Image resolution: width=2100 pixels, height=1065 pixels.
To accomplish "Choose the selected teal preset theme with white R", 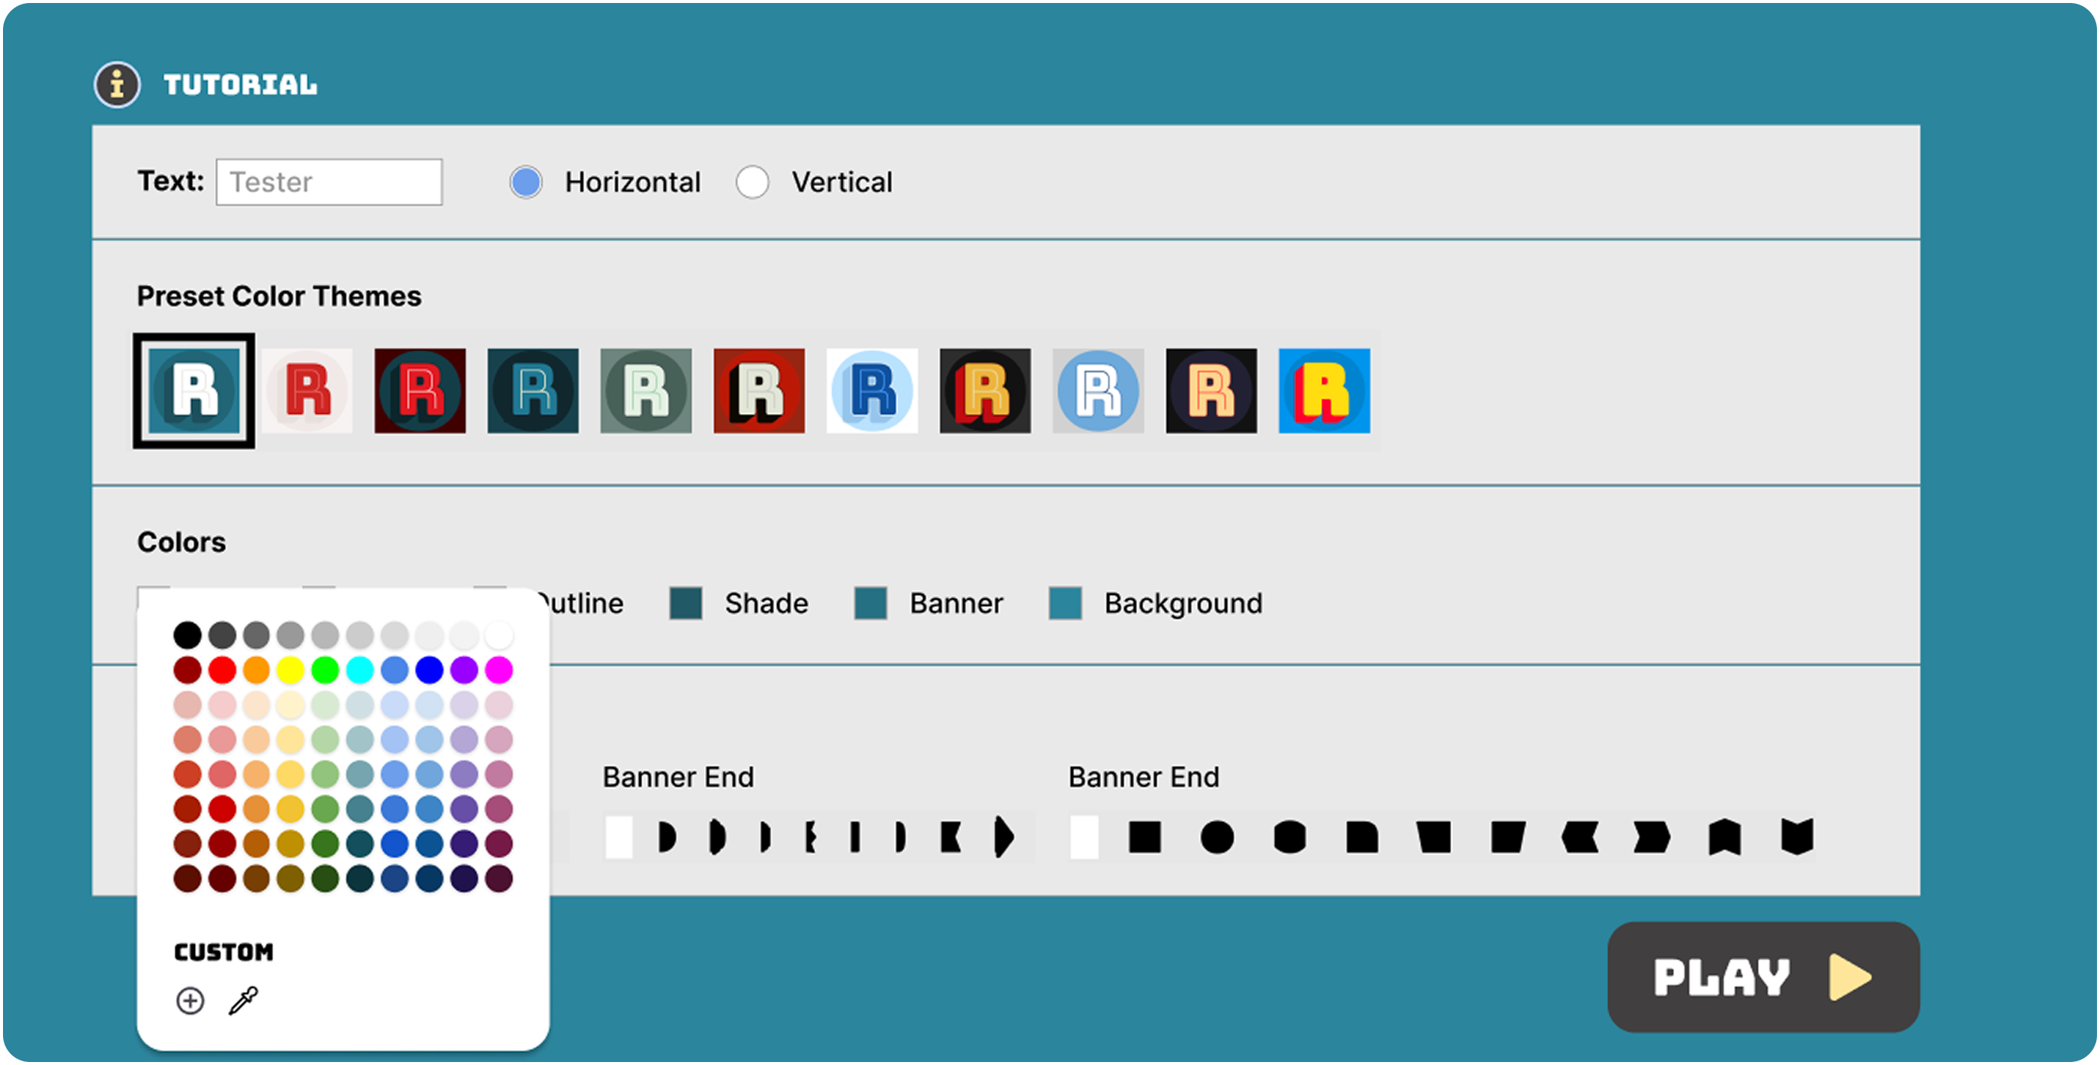I will pos(194,391).
